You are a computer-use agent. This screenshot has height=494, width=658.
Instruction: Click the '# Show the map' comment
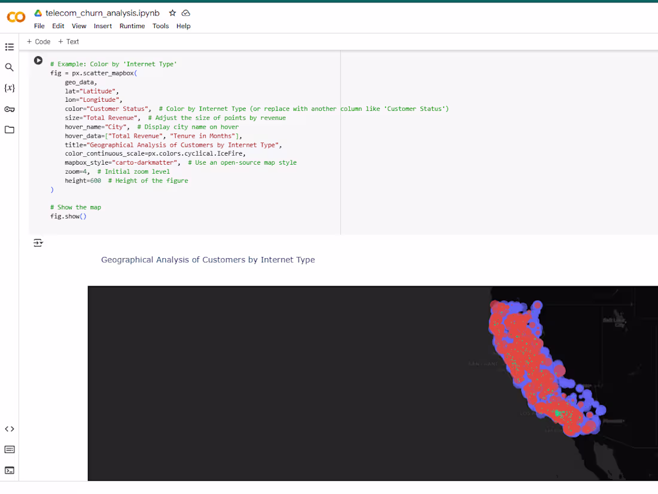coord(75,208)
